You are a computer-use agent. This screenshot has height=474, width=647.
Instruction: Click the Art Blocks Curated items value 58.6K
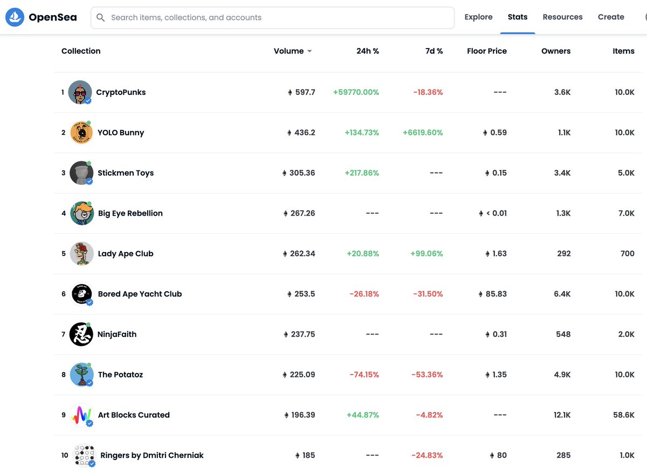tap(624, 415)
